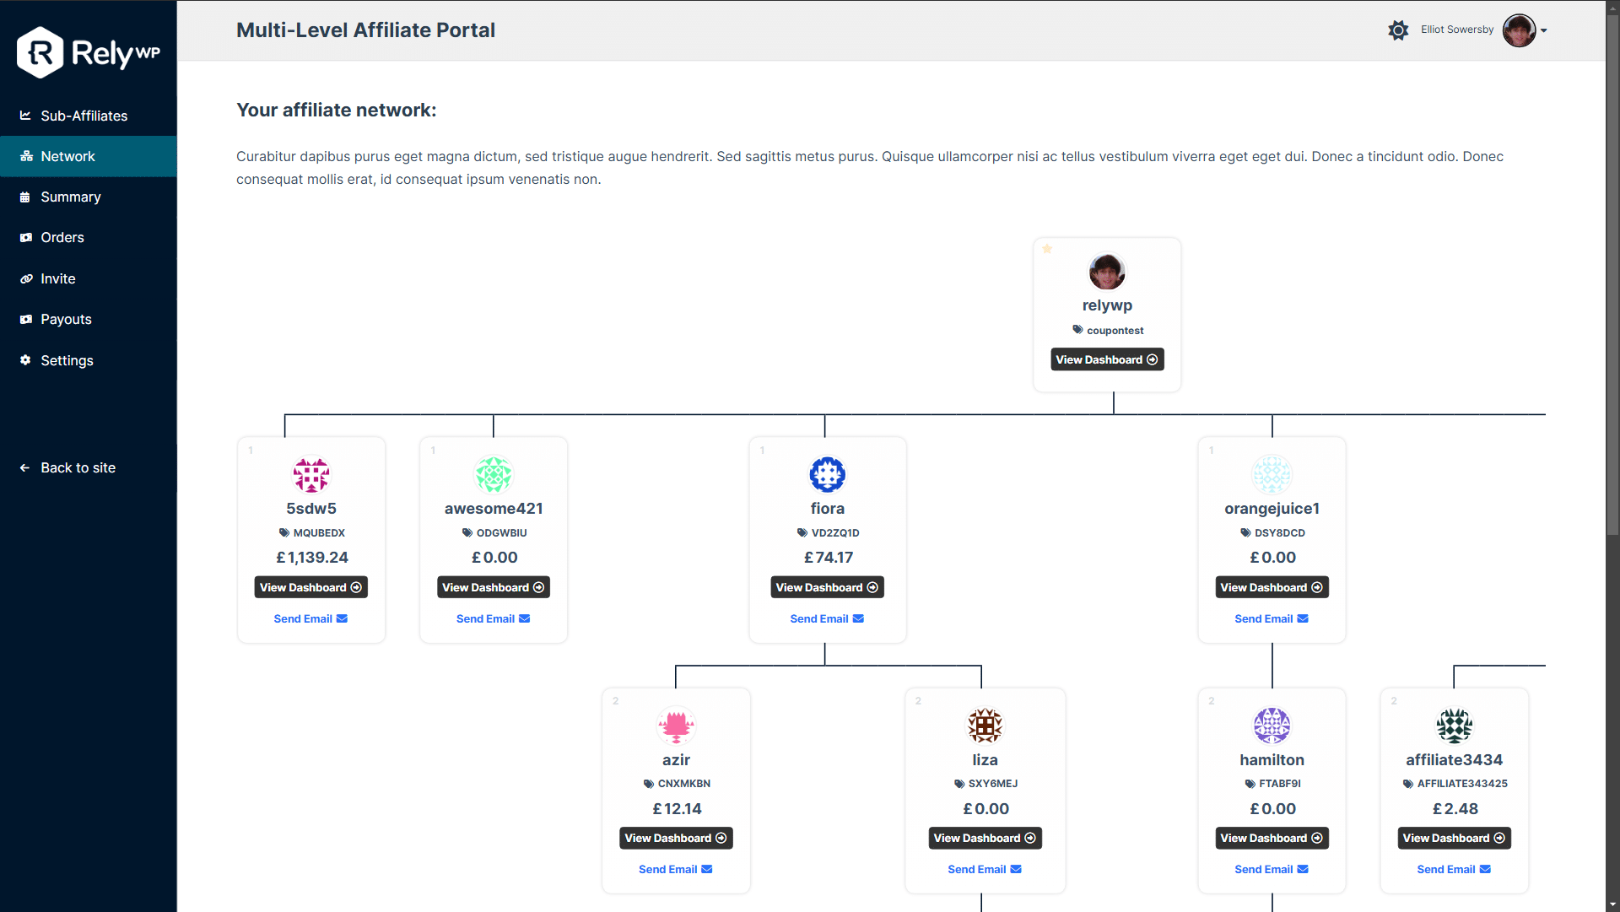The image size is (1620, 912).
Task: Select the couponttest tag under relywp
Action: click(1108, 330)
